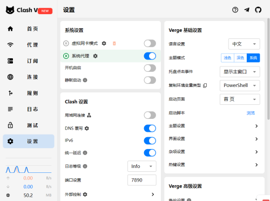Open DNS 覆写 settings gear
270x201 pixels.
pos(87,129)
